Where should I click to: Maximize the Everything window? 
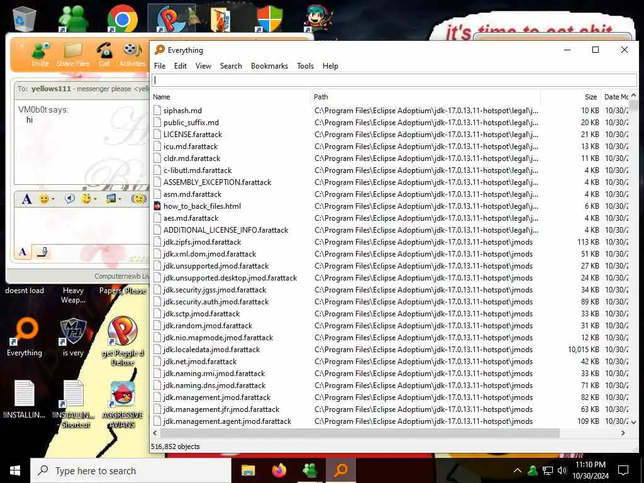pos(596,50)
